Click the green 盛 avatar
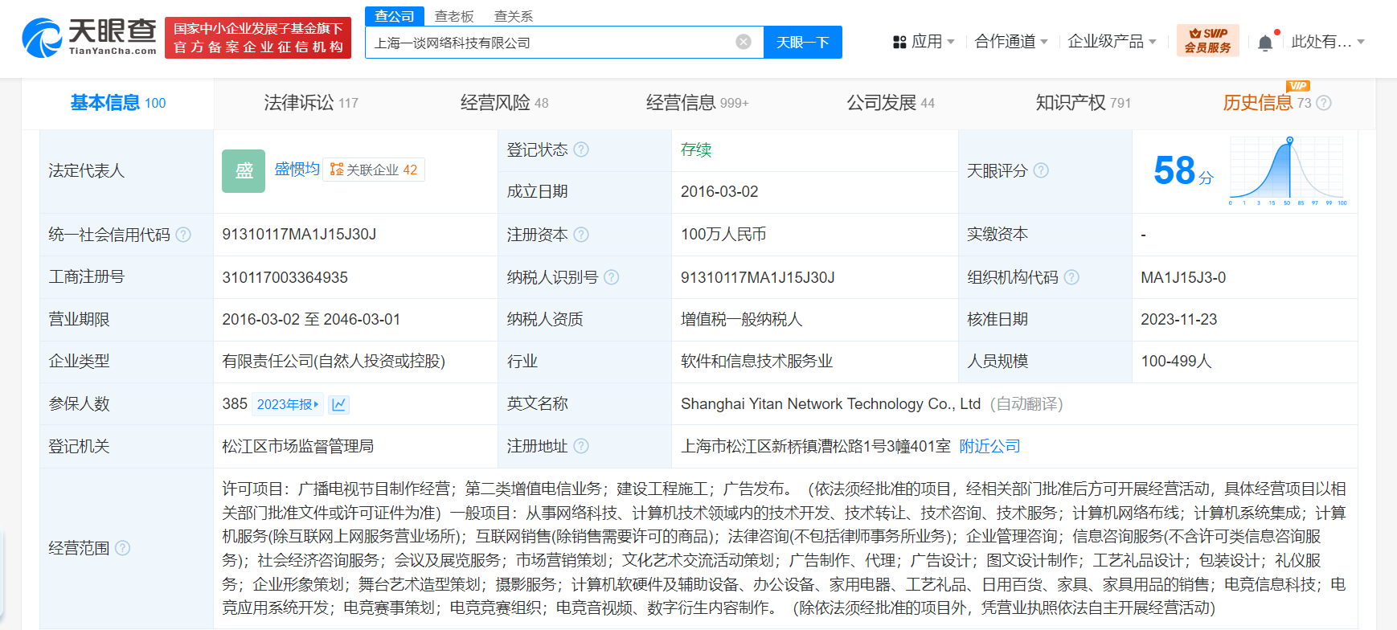This screenshot has height=630, width=1397. click(x=244, y=170)
